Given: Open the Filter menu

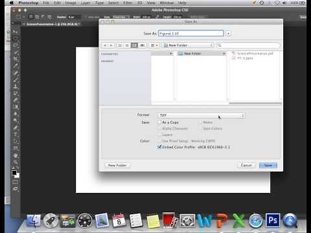Looking at the screenshot, I should (128, 3).
